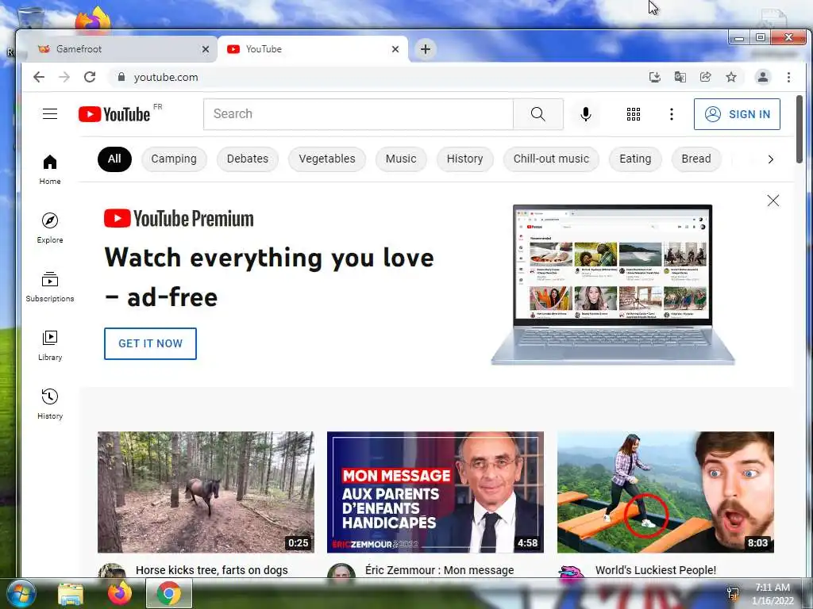Click the install app icon in address bar
Image resolution: width=813 pixels, height=609 pixels.
(655, 77)
